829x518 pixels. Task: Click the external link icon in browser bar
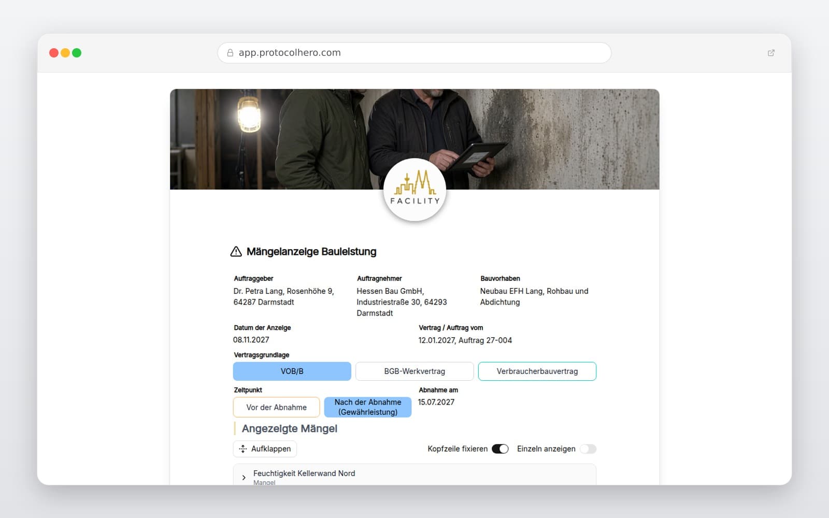click(771, 53)
